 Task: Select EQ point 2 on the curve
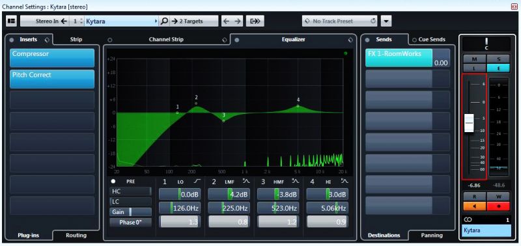pyautogui.click(x=196, y=103)
